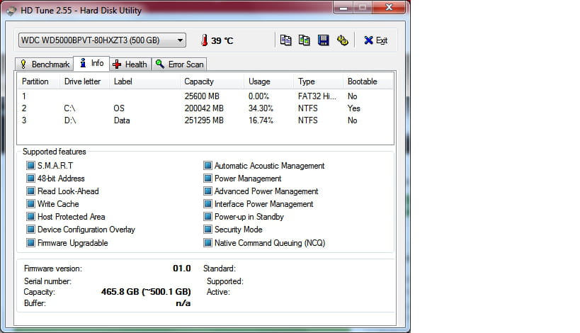
Task: Click the 465.8 GB (~500.1 GB) capacity value
Action: 146,292
